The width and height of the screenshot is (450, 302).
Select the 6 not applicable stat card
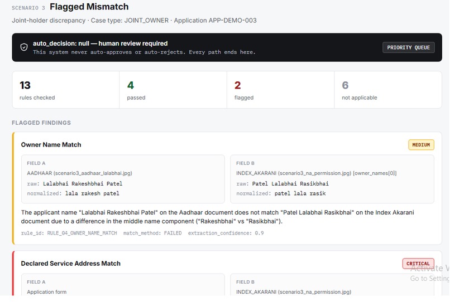coord(388,90)
